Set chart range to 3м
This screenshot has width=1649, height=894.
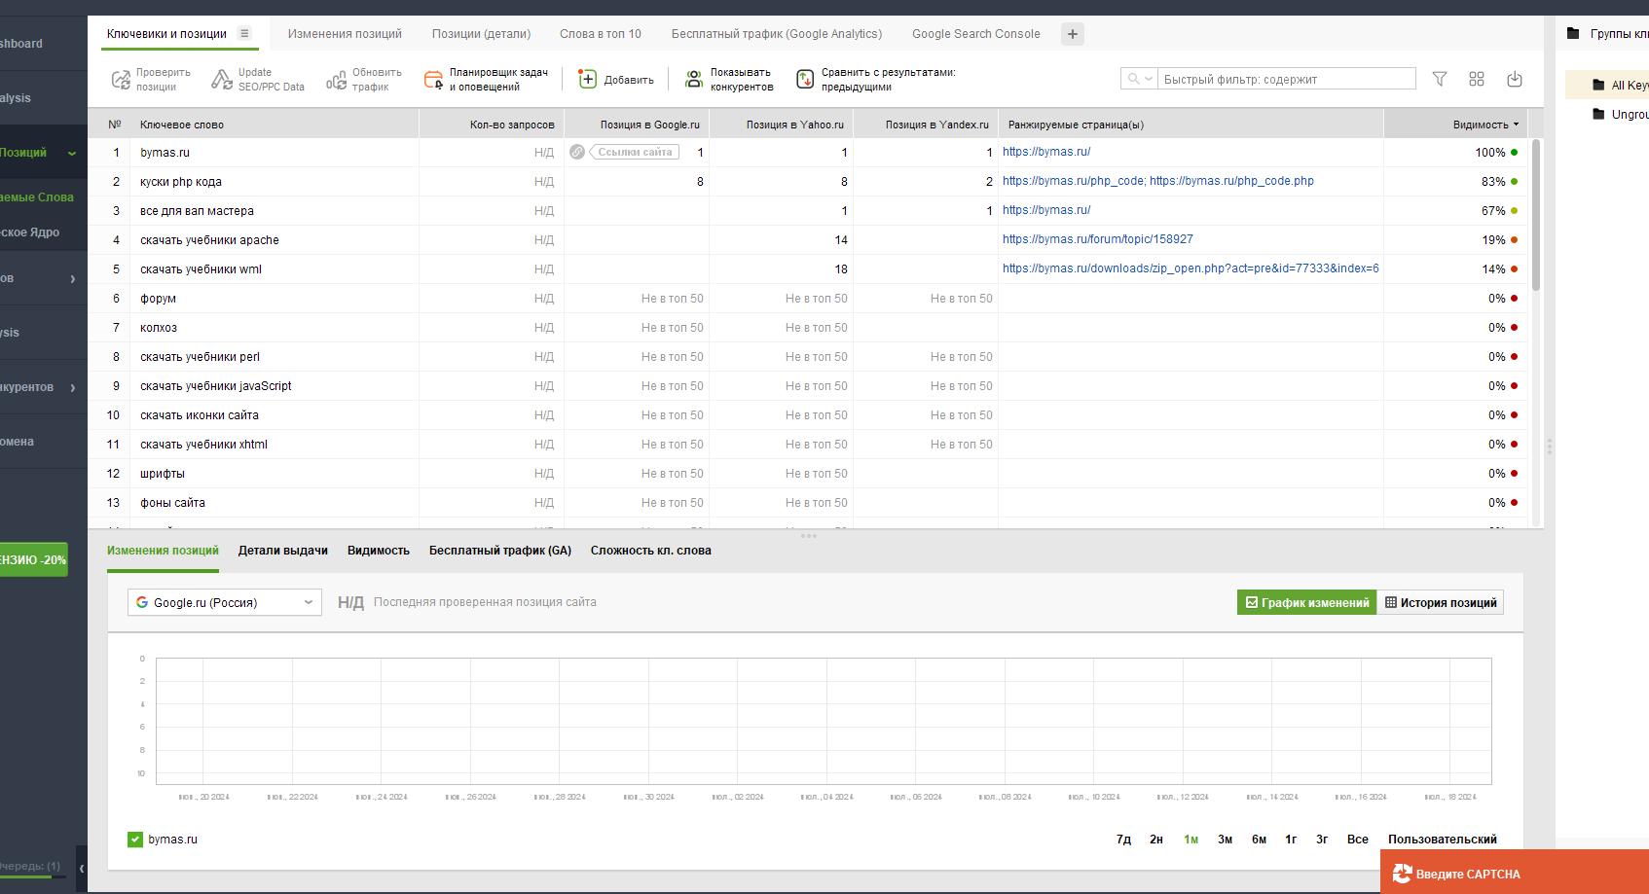(x=1225, y=840)
